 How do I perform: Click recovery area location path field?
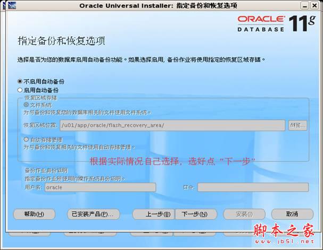pos(172,125)
